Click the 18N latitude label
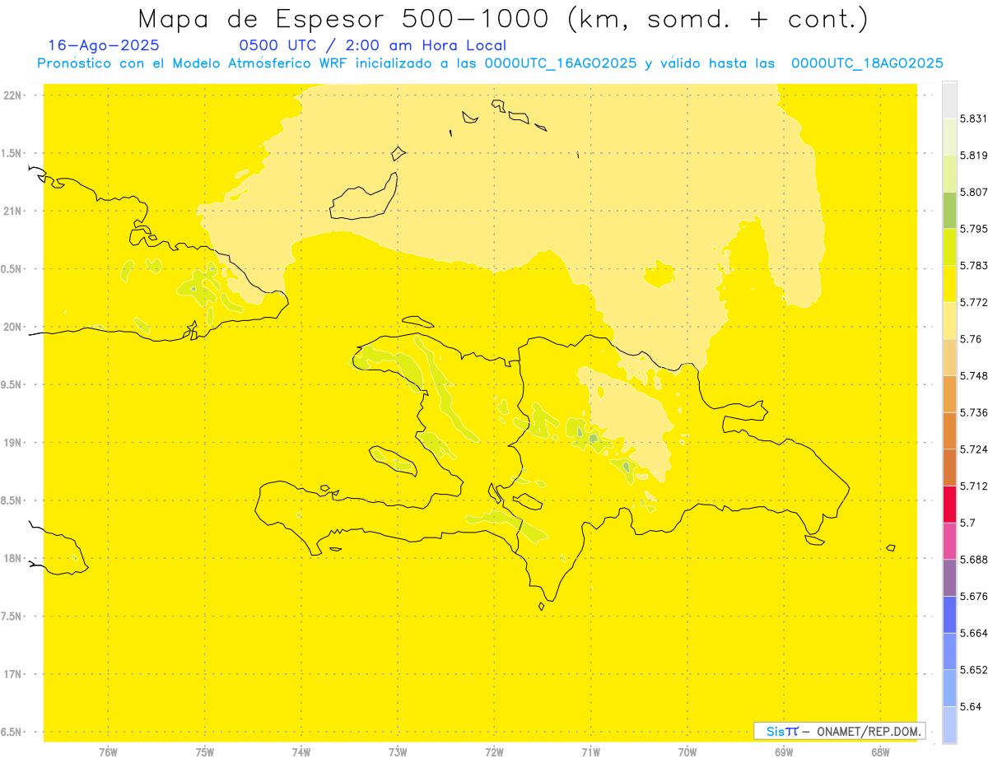The width and height of the screenshot is (988, 763). point(12,559)
